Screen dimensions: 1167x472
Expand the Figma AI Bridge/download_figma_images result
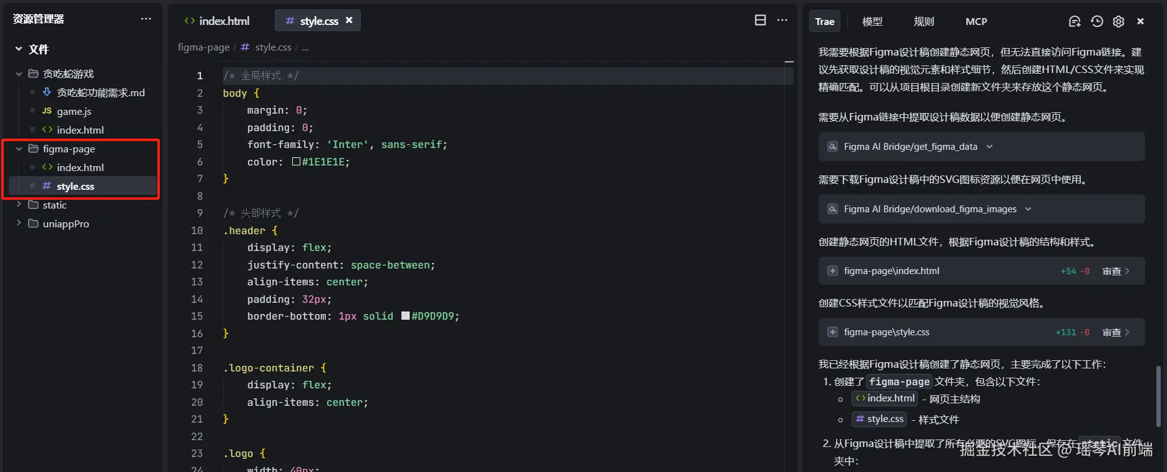coord(1028,209)
